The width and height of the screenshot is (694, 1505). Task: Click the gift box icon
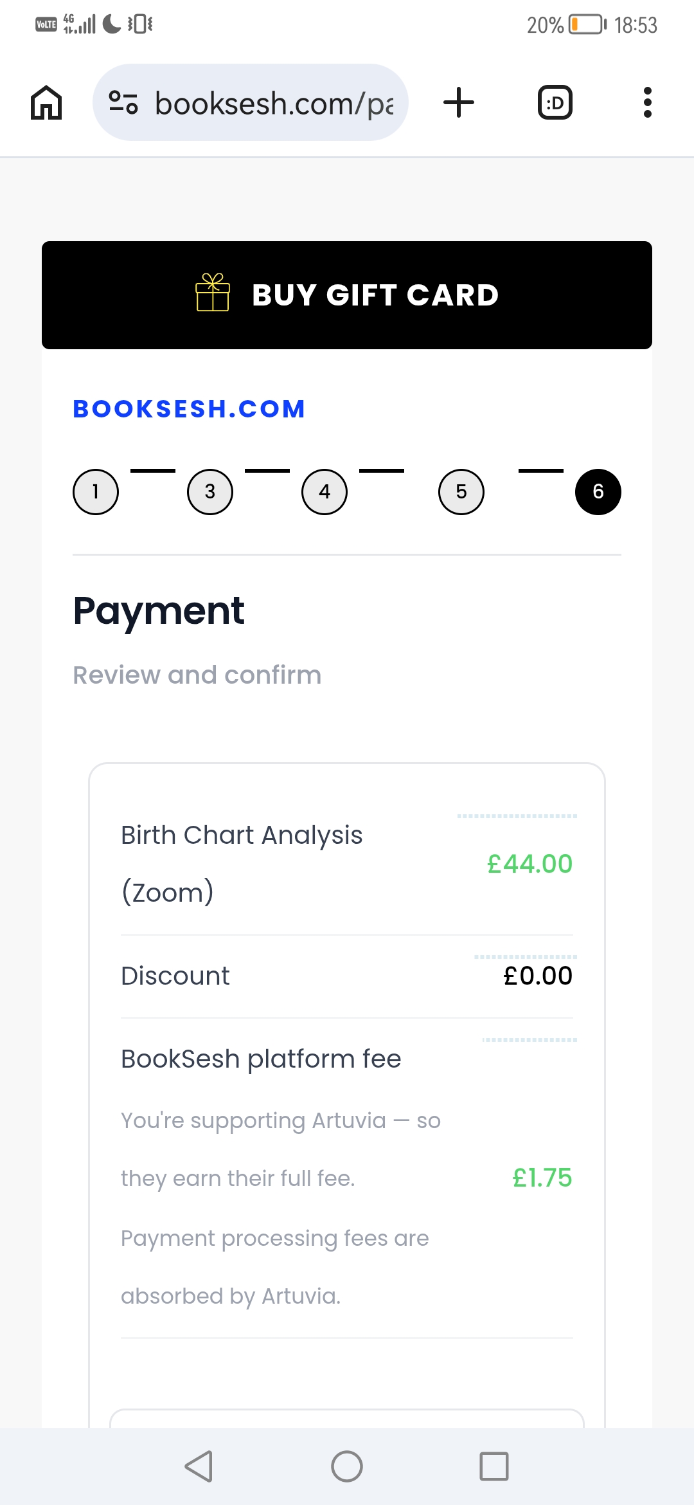tap(213, 293)
